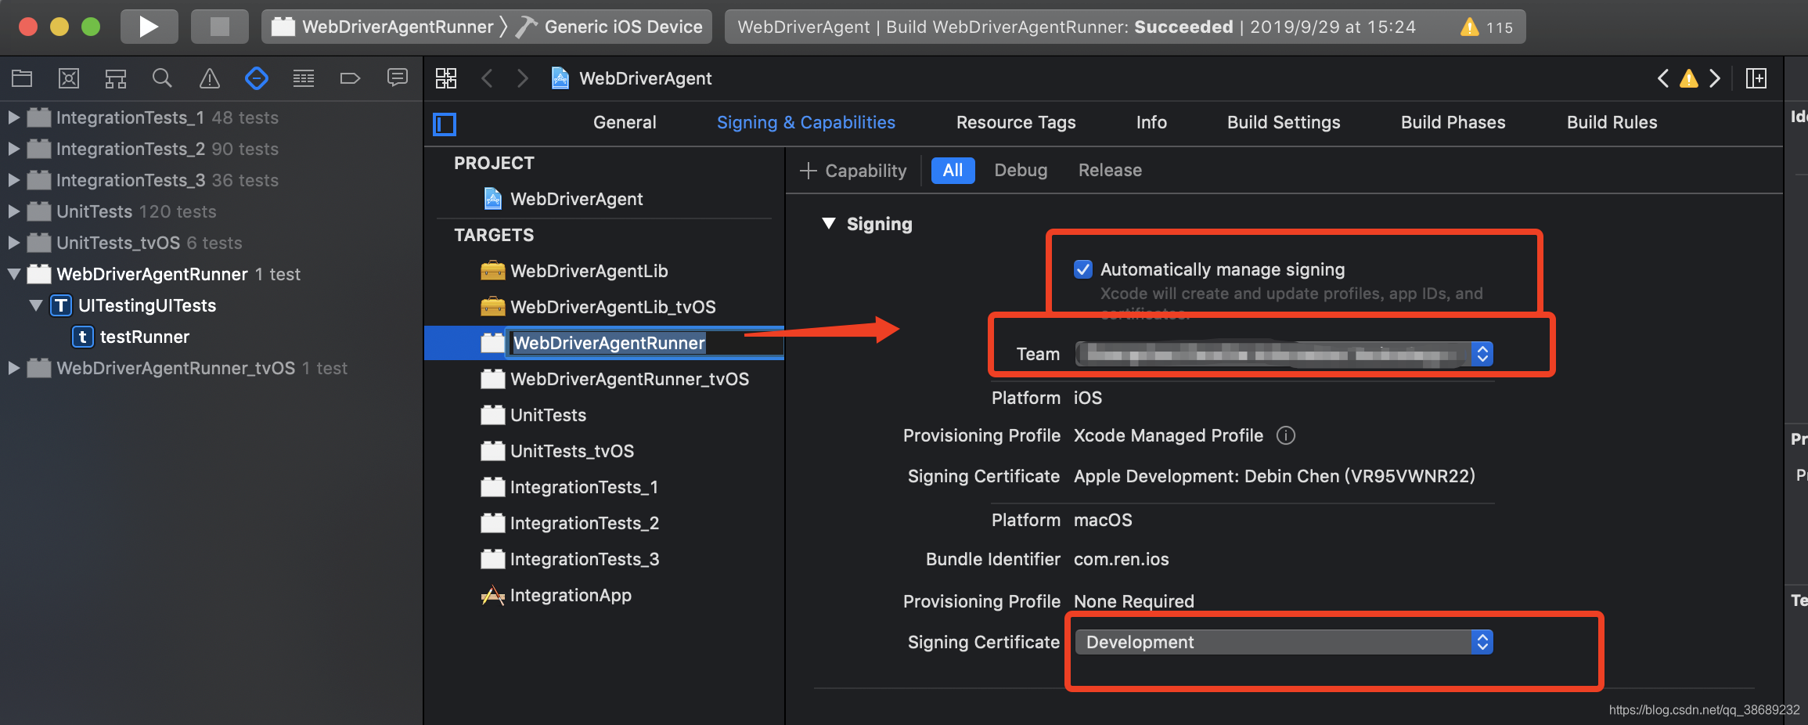Expand IntegrationTests_3 test group

pos(13,180)
